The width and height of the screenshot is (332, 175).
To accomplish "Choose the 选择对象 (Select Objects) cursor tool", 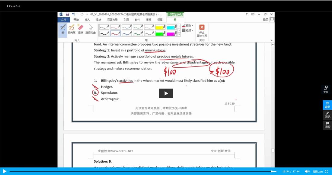I will coord(91,29).
